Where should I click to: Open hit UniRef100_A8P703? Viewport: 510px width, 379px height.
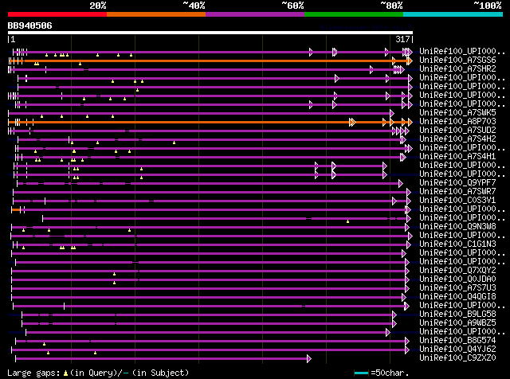click(457, 122)
